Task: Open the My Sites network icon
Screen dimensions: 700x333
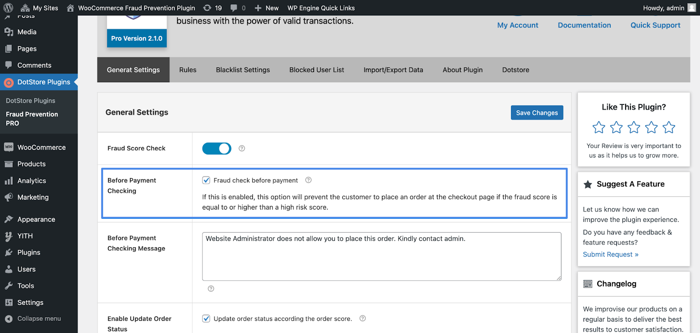Action: coord(25,8)
